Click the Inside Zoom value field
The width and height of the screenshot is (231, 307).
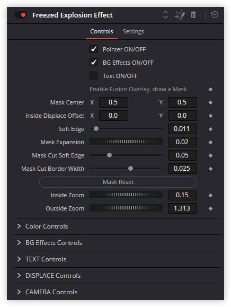[182, 195]
